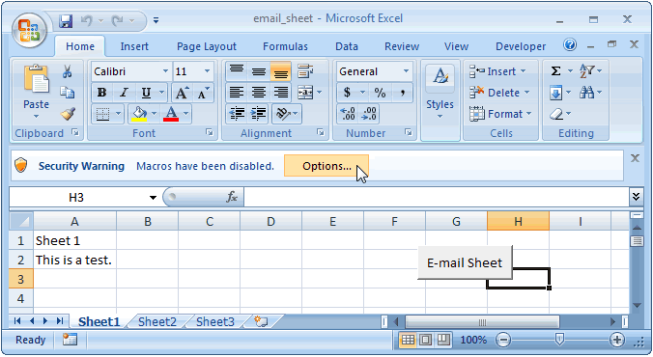
Task: Open Customize Quick Access Toolbar arrow
Action: point(156,20)
